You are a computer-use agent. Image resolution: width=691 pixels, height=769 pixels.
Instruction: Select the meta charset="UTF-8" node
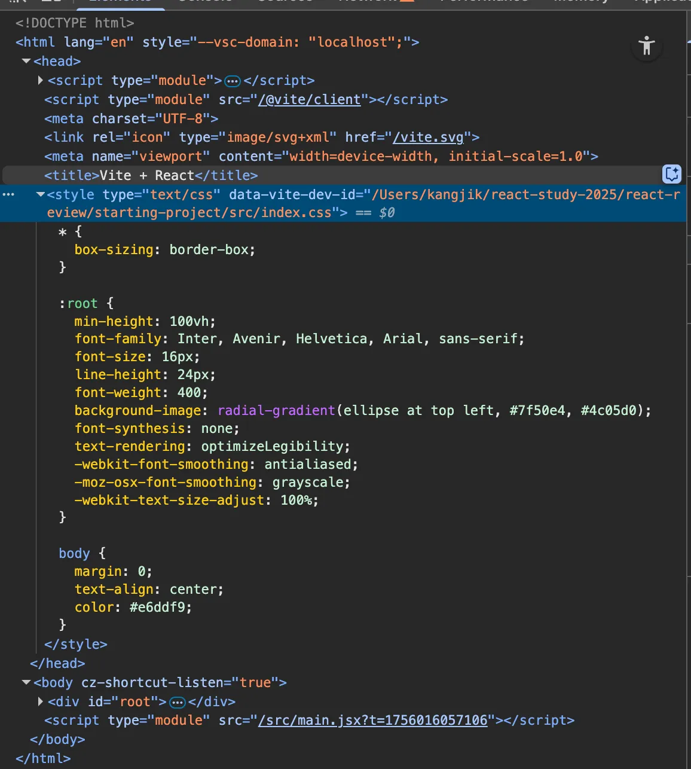coord(132,118)
